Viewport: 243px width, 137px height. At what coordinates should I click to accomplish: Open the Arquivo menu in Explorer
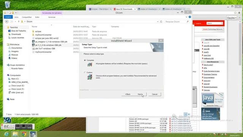pyautogui.click(x=8, y=17)
